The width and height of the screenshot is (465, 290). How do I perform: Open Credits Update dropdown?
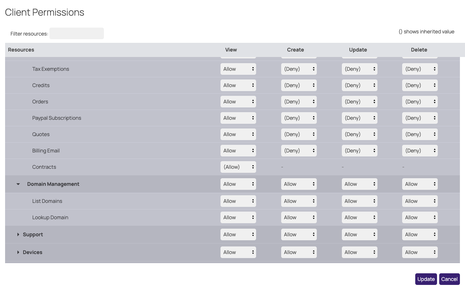tap(360, 85)
